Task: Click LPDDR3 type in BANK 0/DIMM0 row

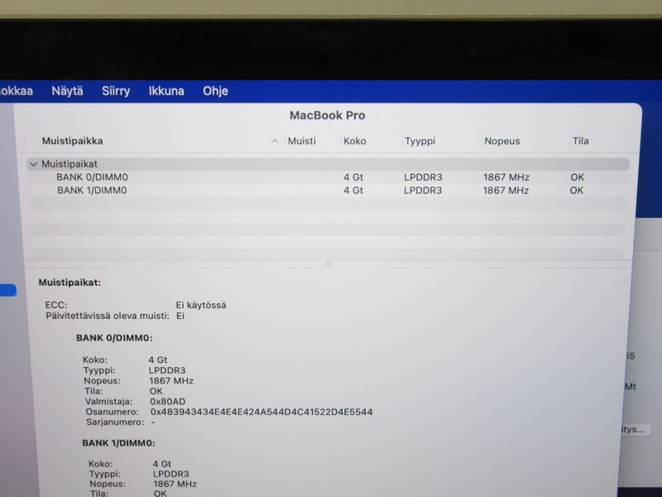Action: click(423, 177)
